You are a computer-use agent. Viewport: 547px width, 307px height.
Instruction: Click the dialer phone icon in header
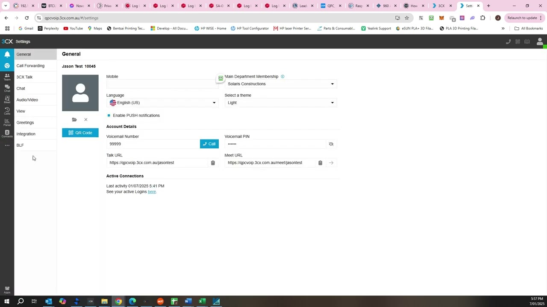(x=508, y=41)
